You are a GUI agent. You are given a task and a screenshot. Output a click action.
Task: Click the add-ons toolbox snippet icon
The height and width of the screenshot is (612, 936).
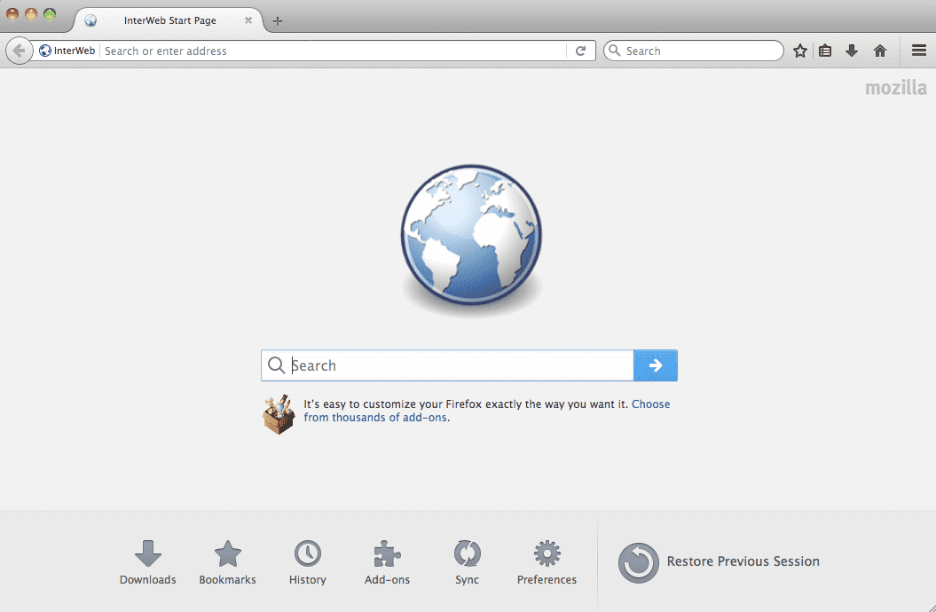[x=279, y=413]
